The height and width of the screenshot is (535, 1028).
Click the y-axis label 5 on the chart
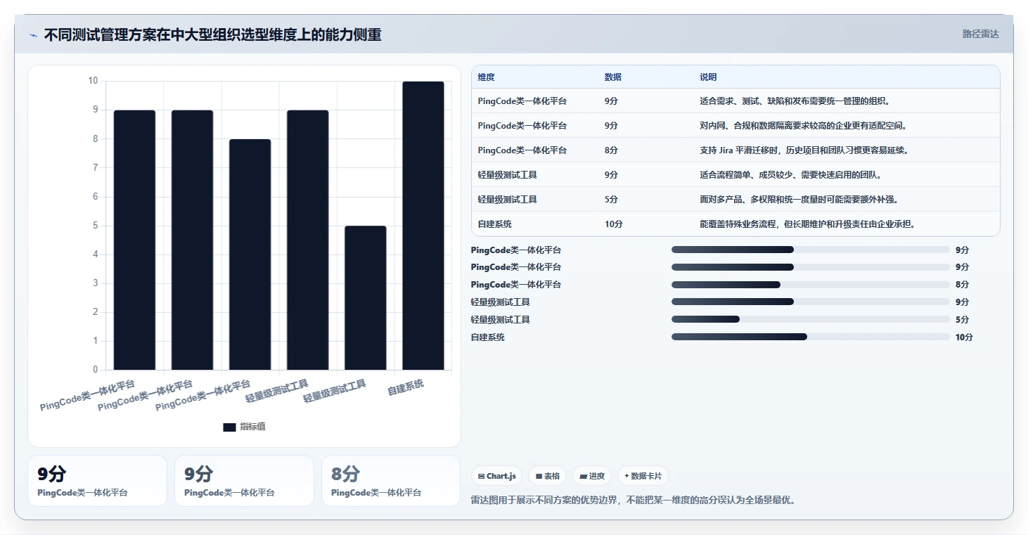click(96, 226)
